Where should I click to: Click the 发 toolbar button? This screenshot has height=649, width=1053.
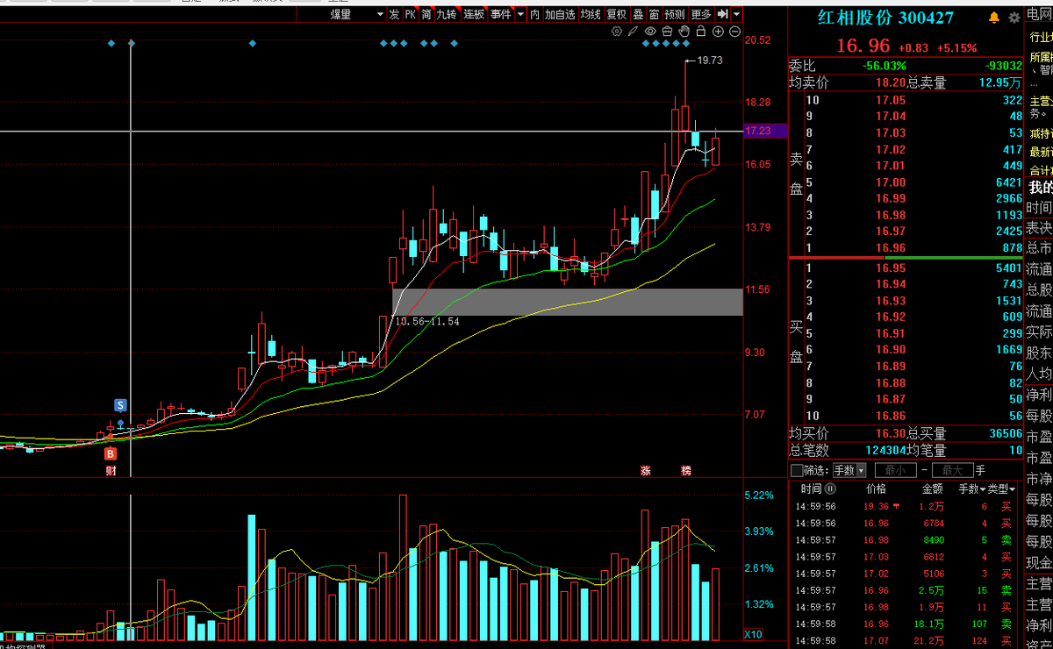tap(395, 14)
